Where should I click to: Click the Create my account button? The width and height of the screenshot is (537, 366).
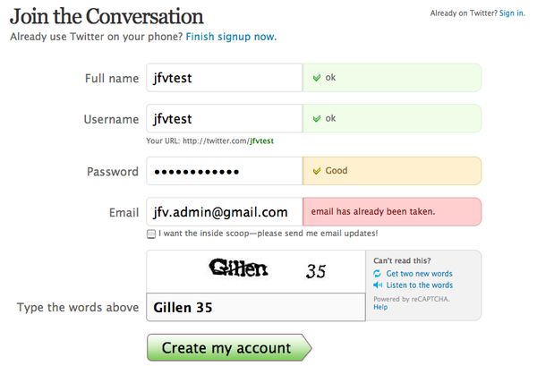pyautogui.click(x=229, y=347)
